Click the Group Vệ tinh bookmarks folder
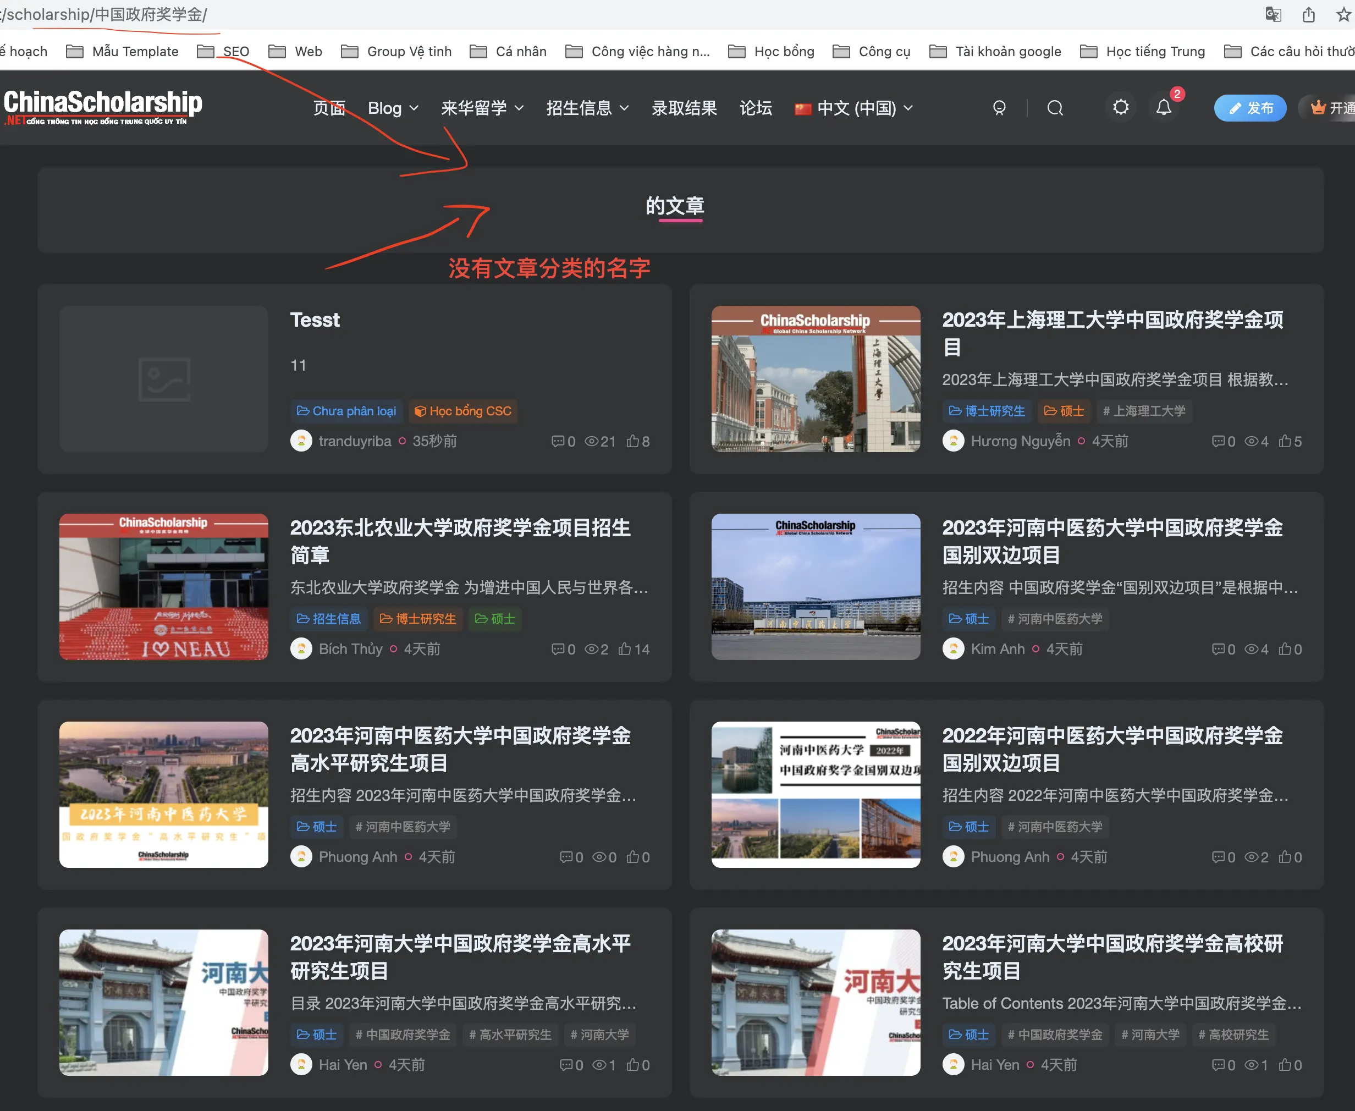 (x=396, y=51)
